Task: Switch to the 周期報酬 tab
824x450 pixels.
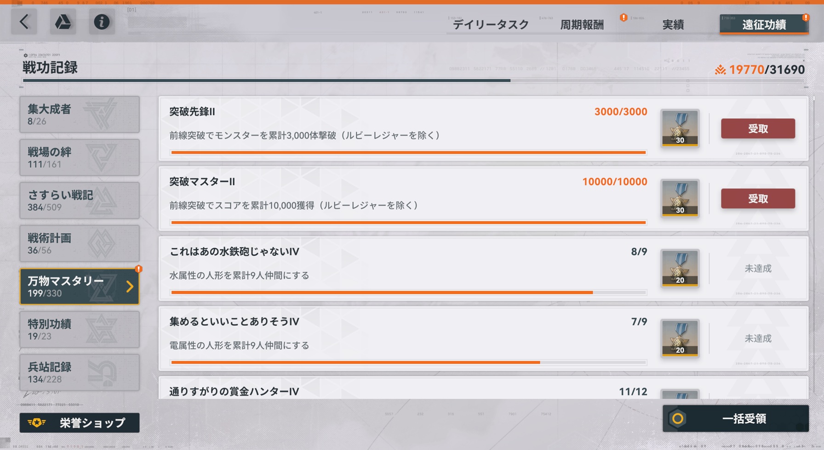Action: pos(582,25)
